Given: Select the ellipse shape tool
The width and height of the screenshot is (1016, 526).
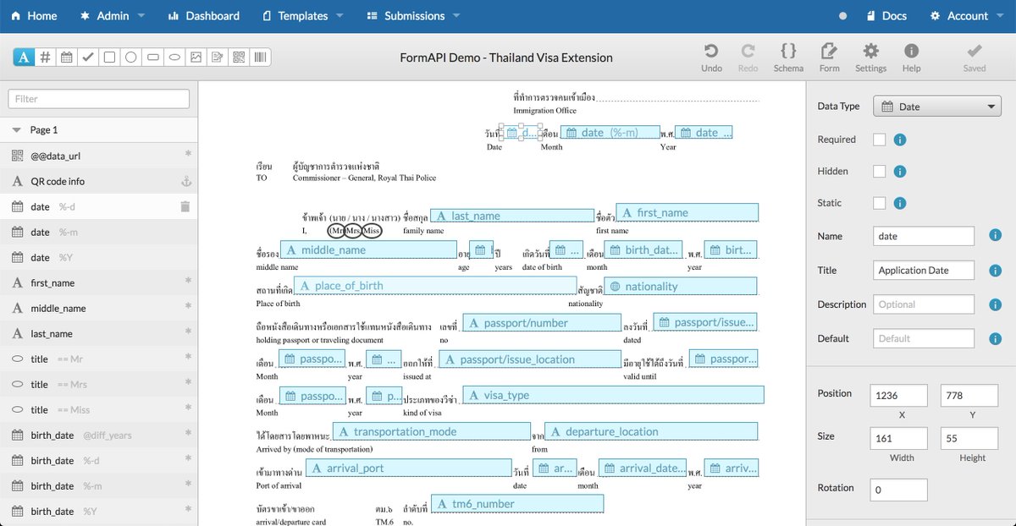Looking at the screenshot, I should click(174, 58).
